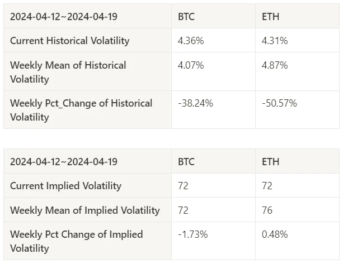Click the ETH header in implied volatility table
This screenshot has width=343, height=264.
pyautogui.click(x=270, y=162)
